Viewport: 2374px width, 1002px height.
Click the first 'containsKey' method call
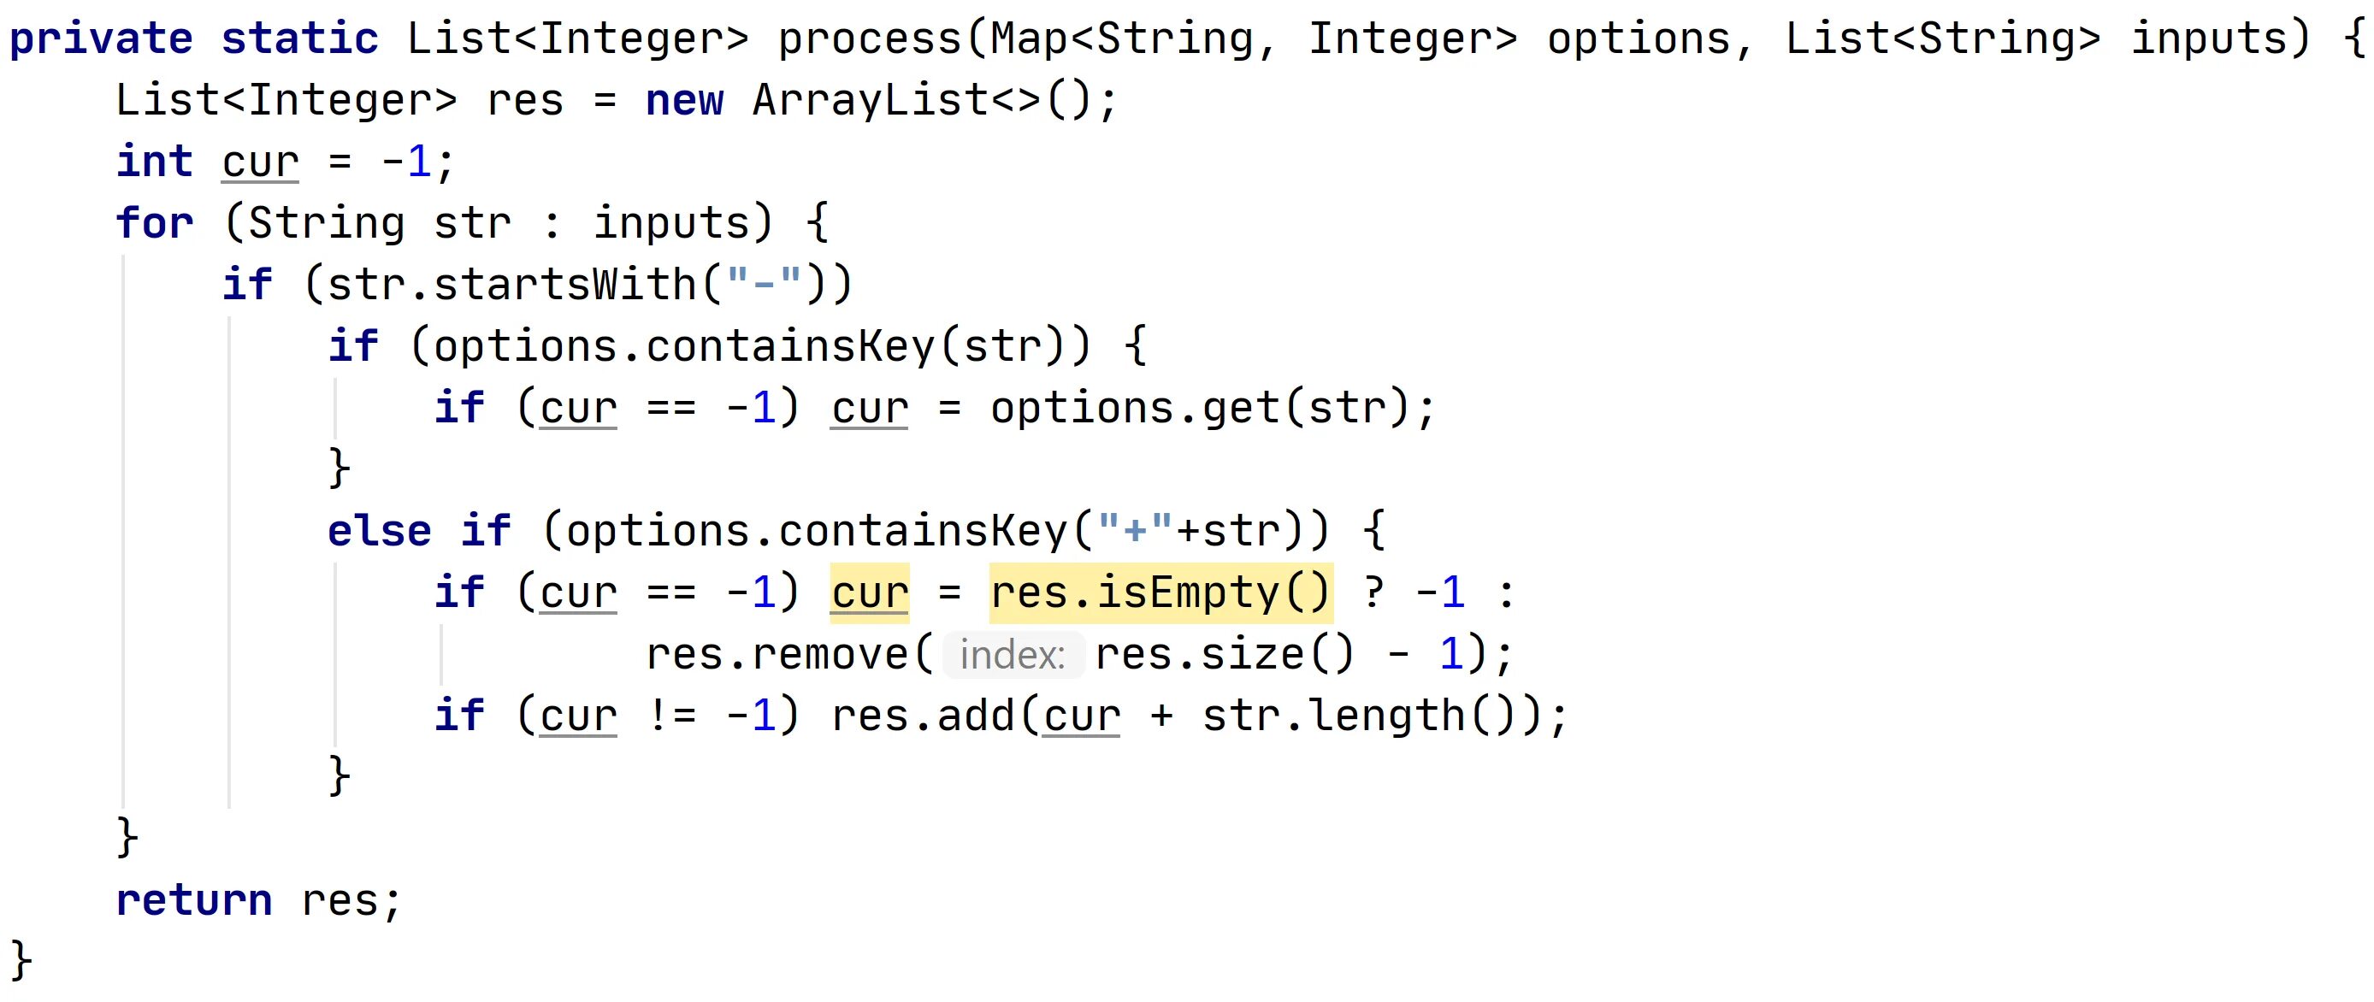tap(790, 346)
